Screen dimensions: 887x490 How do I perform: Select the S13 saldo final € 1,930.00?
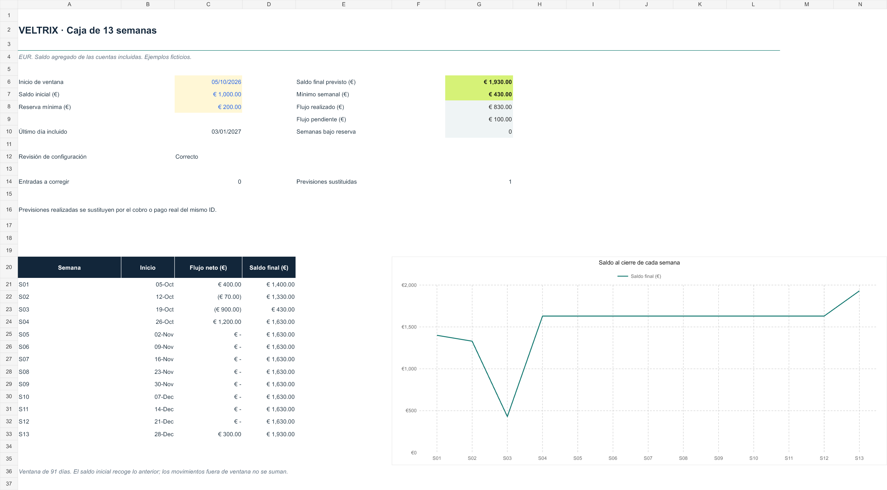(269, 434)
